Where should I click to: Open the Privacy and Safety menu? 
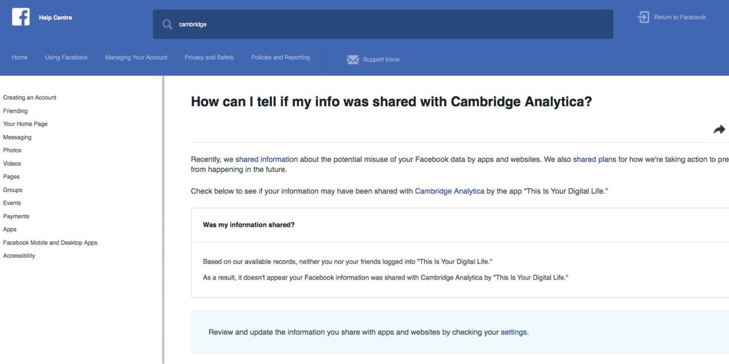[x=209, y=57]
